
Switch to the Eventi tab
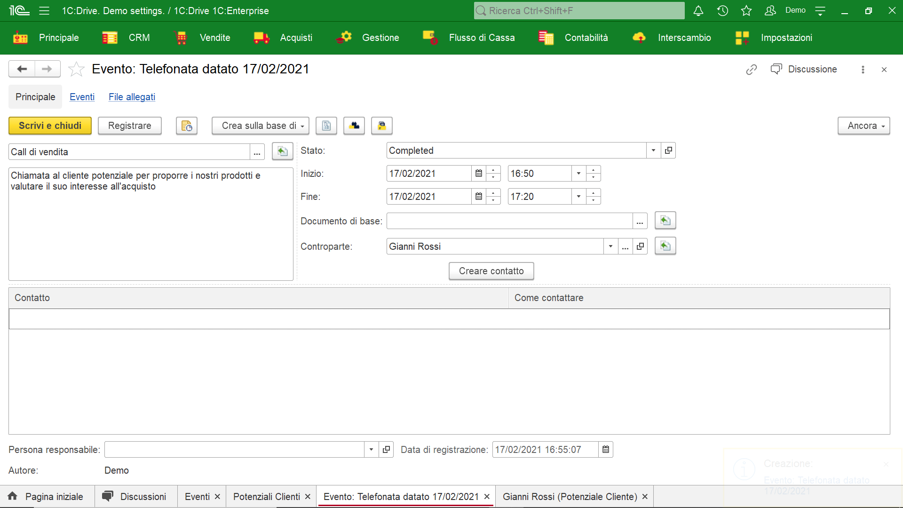coord(82,97)
